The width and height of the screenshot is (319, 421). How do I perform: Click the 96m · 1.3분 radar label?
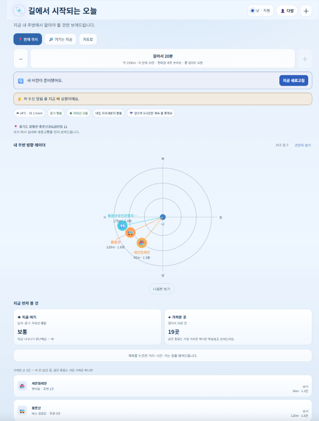click(142, 257)
